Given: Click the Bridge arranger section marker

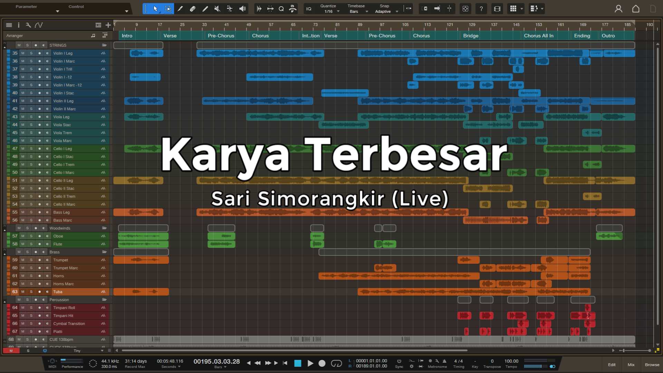Looking at the screenshot, I should click(471, 36).
